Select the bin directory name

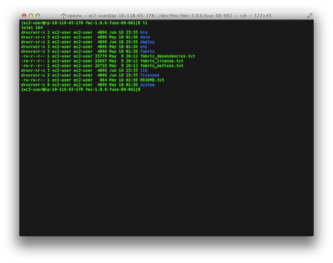pyautogui.click(x=144, y=32)
